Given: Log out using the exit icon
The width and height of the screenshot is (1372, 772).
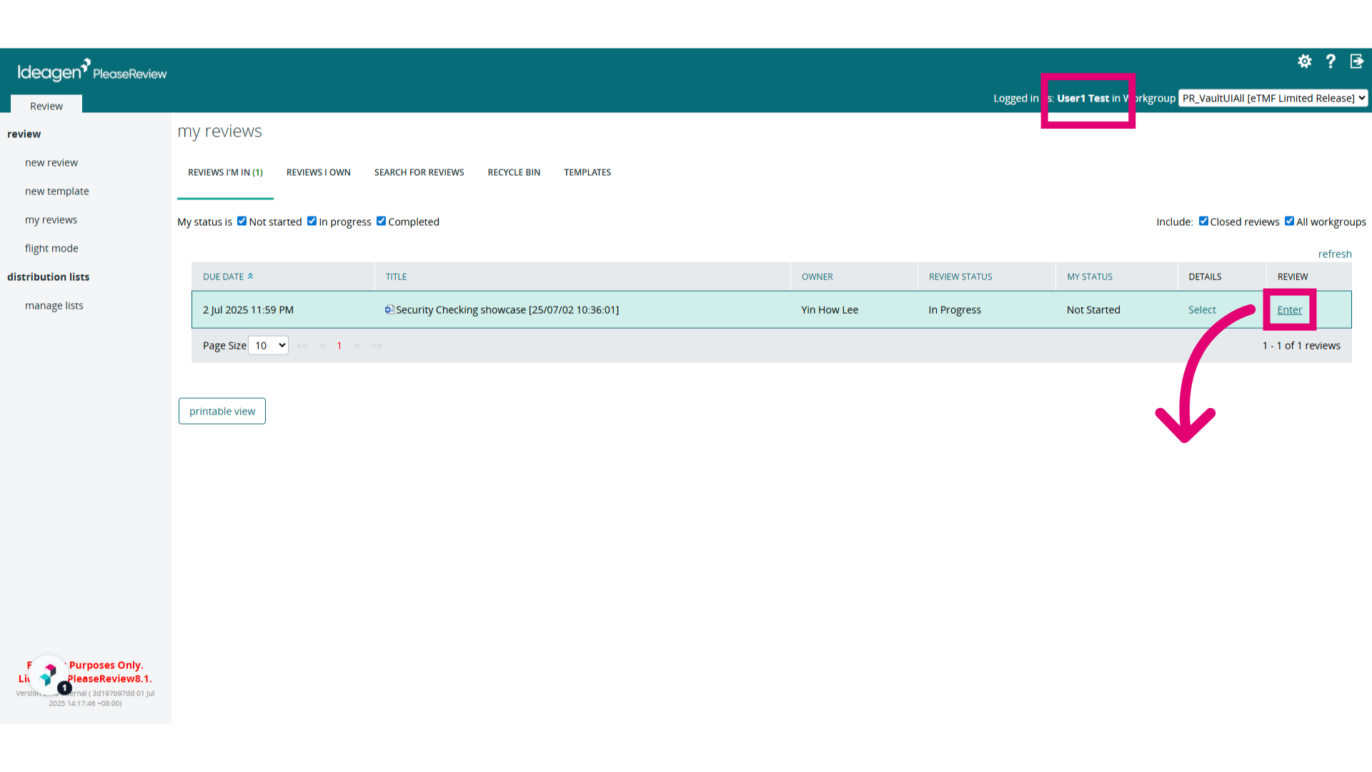Looking at the screenshot, I should pyautogui.click(x=1357, y=61).
